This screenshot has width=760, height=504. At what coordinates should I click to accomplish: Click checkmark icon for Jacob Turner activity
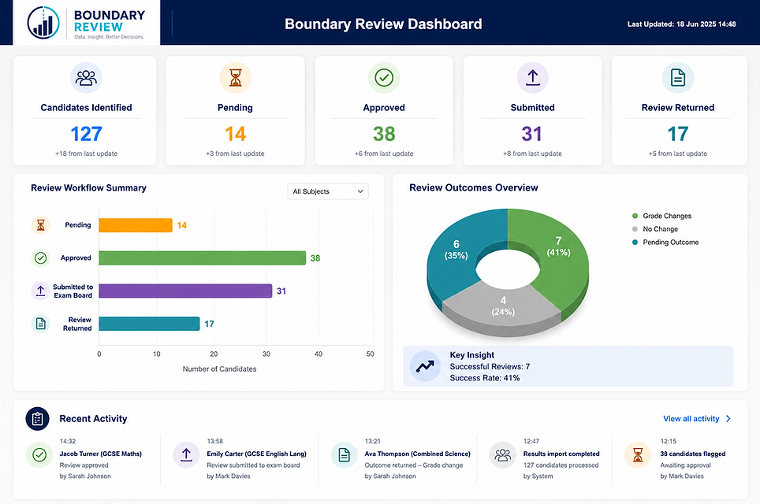pos(39,454)
